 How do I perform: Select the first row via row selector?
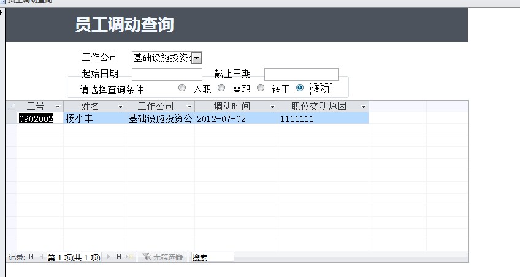(11, 118)
